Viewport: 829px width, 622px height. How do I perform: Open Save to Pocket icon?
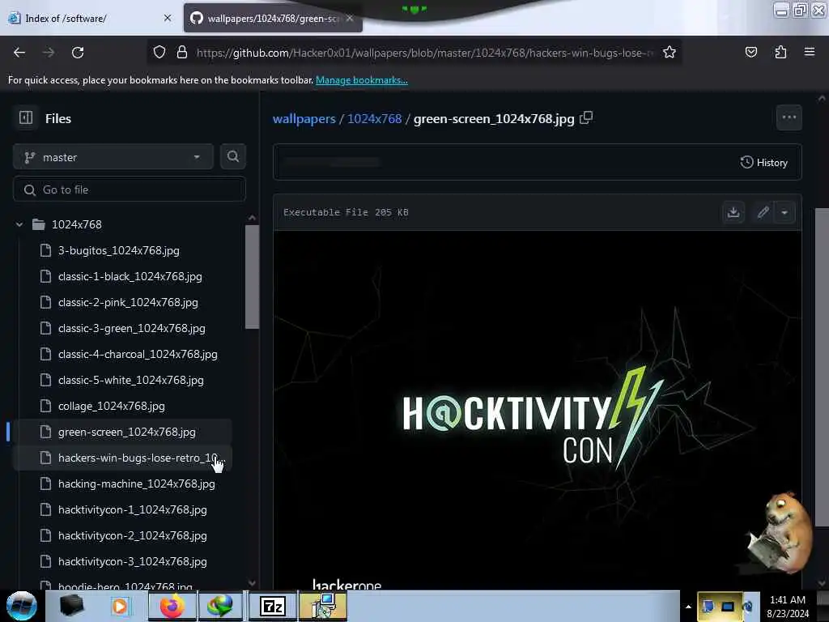750,52
